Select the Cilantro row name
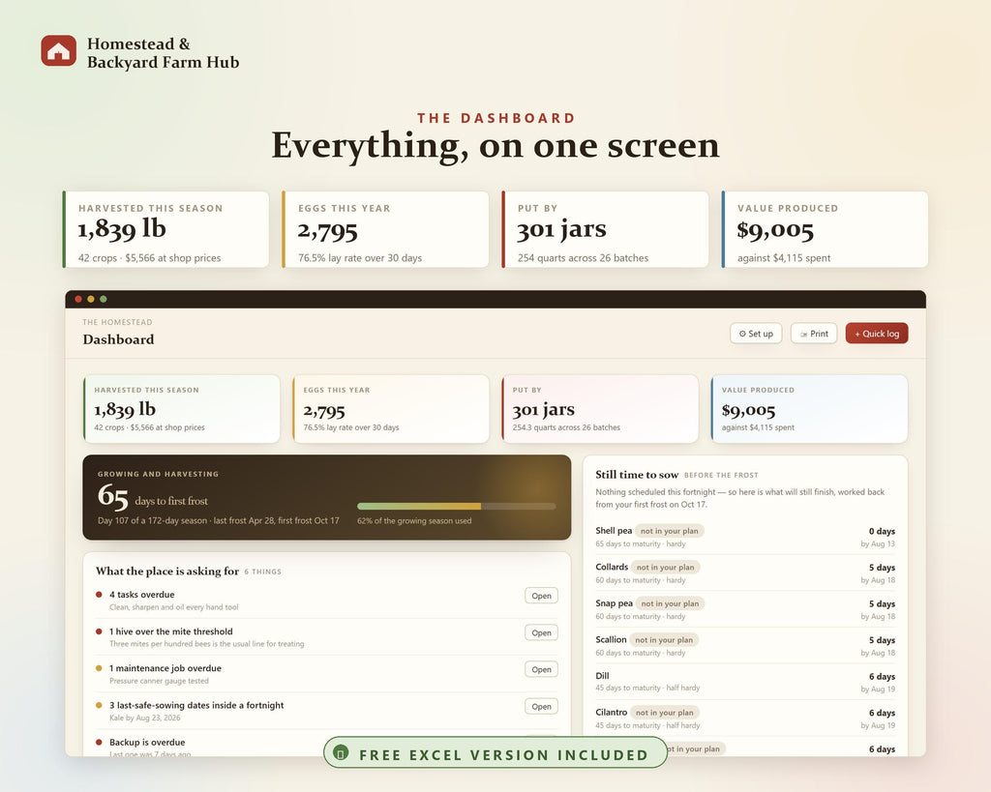This screenshot has height=792, width=991. click(612, 712)
